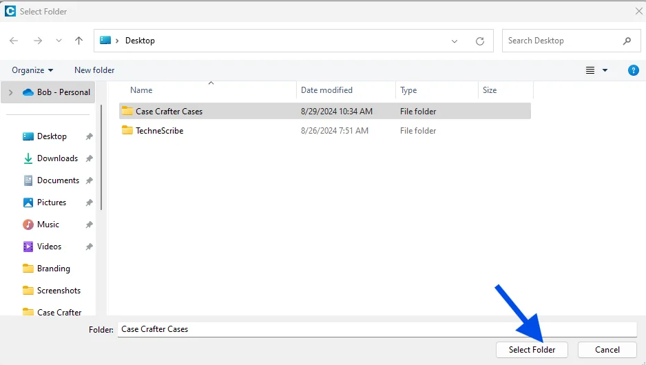Click the TechneScribe folder icon
The width and height of the screenshot is (646, 365).
tap(127, 130)
